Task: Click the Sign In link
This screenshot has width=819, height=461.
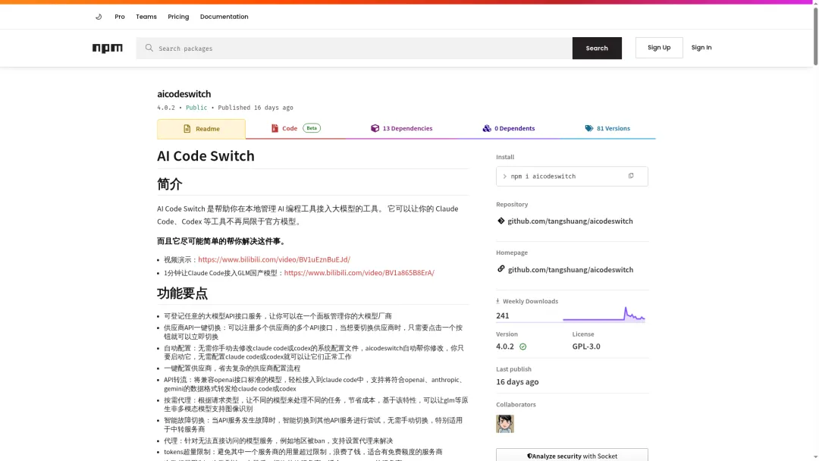Action: (701, 48)
